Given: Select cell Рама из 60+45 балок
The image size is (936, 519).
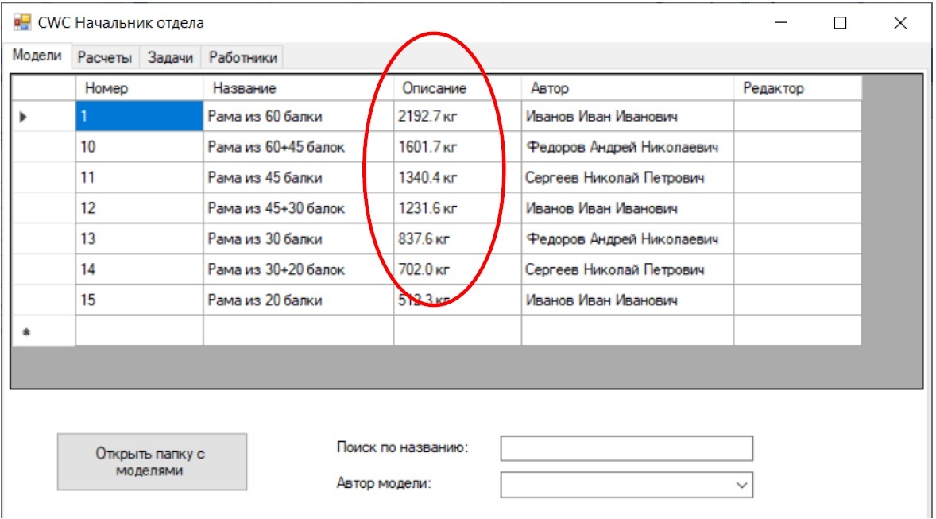Looking at the screenshot, I should click(x=298, y=148).
